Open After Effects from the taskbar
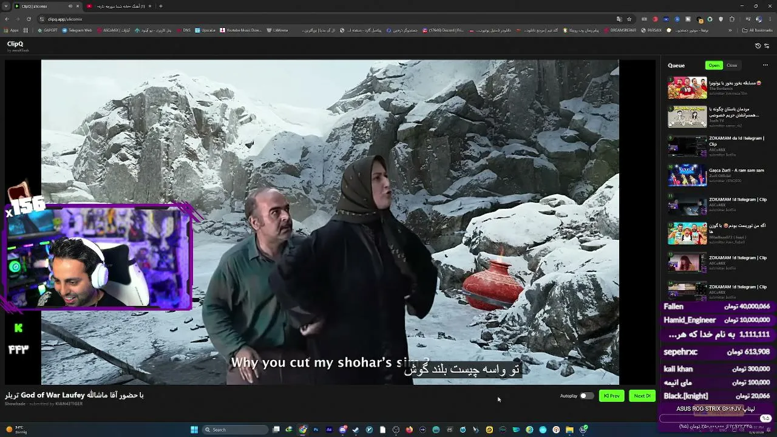This screenshot has height=437, width=777. click(x=329, y=430)
